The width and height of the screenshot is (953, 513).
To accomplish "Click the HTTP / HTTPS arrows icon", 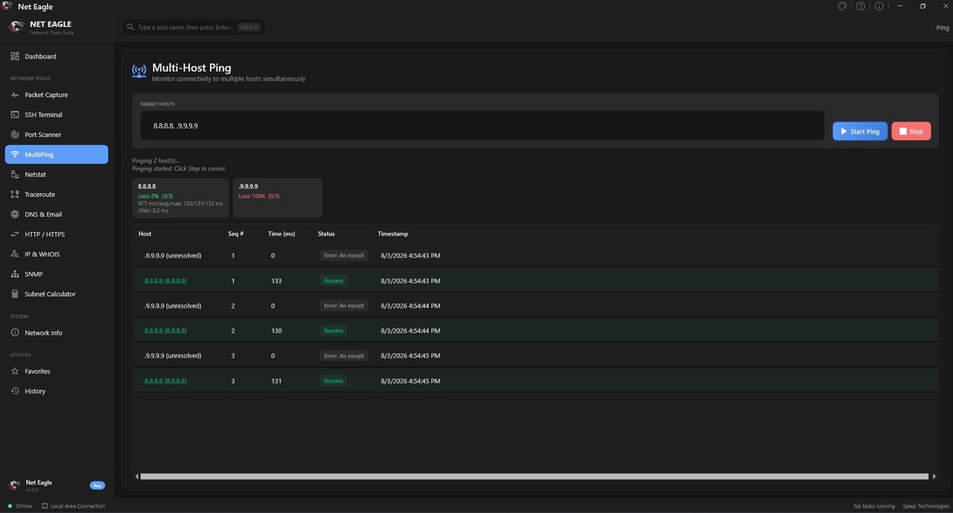I will [x=15, y=235].
